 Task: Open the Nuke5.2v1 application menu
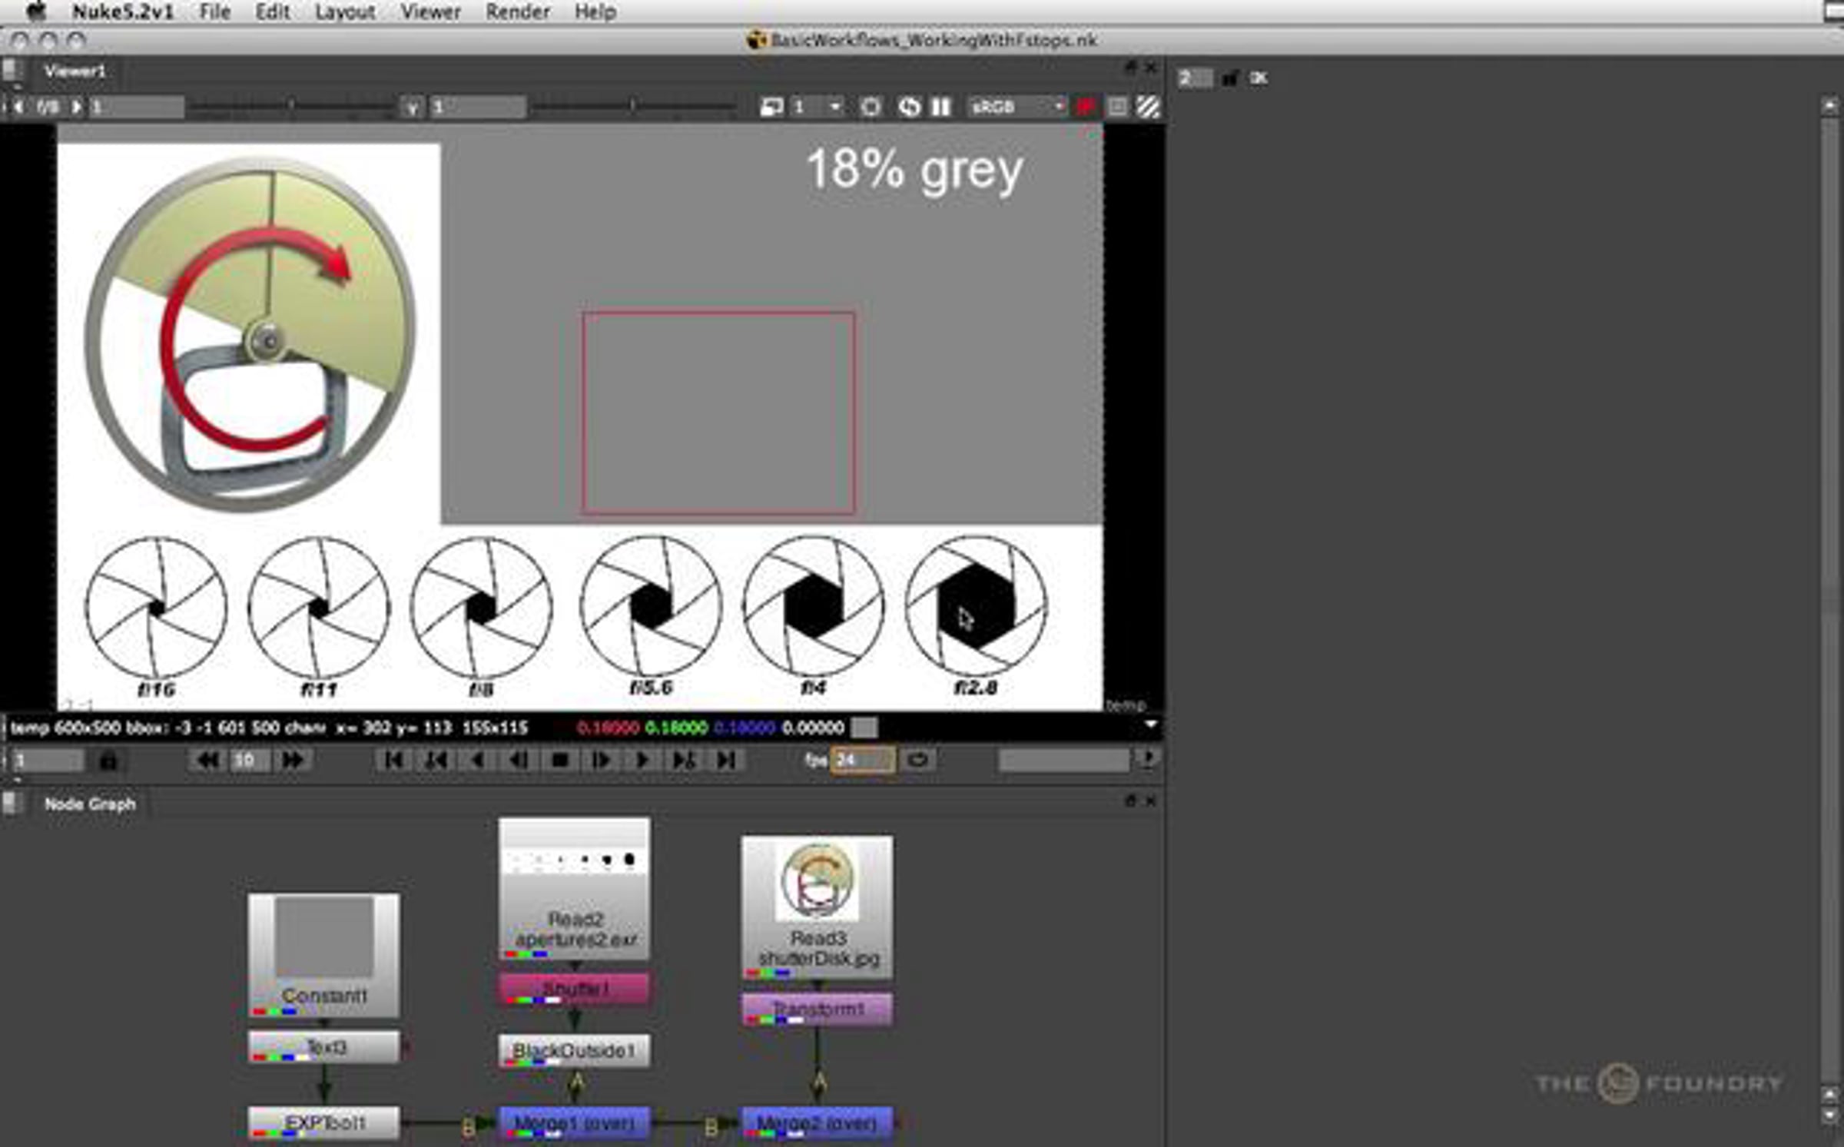click(x=123, y=12)
